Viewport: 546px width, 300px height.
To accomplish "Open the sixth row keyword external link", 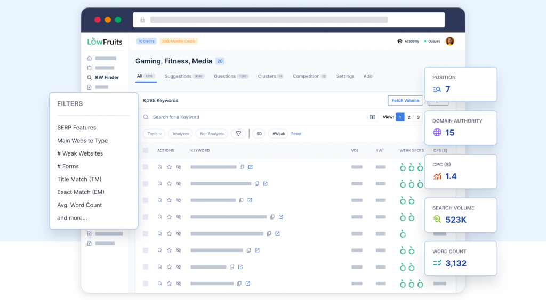I will (x=257, y=250).
